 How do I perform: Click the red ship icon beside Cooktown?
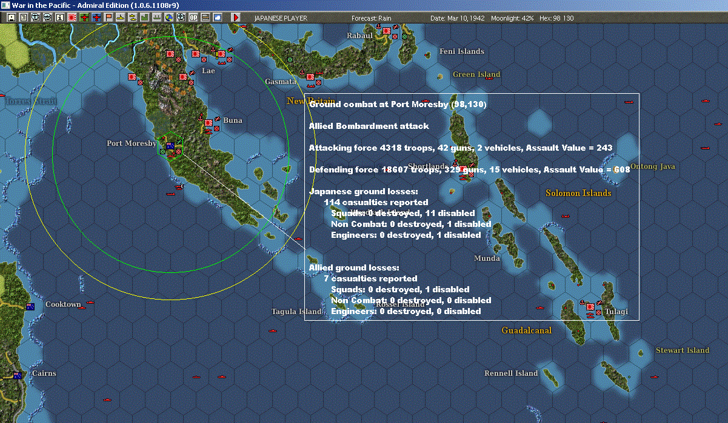tap(90, 302)
